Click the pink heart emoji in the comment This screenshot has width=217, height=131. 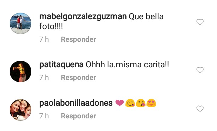tap(120, 103)
